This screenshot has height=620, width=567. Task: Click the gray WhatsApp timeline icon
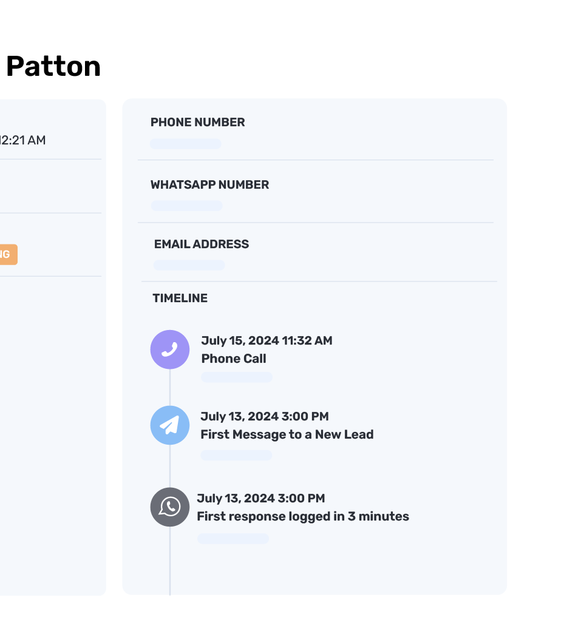point(170,507)
